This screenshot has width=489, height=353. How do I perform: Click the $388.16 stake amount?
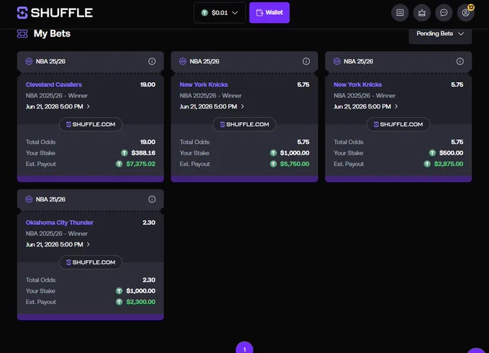tap(143, 153)
